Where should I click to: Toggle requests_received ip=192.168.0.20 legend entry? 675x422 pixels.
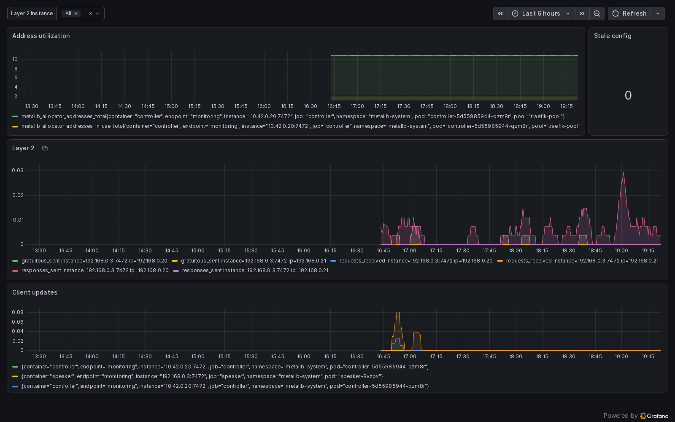(416, 261)
